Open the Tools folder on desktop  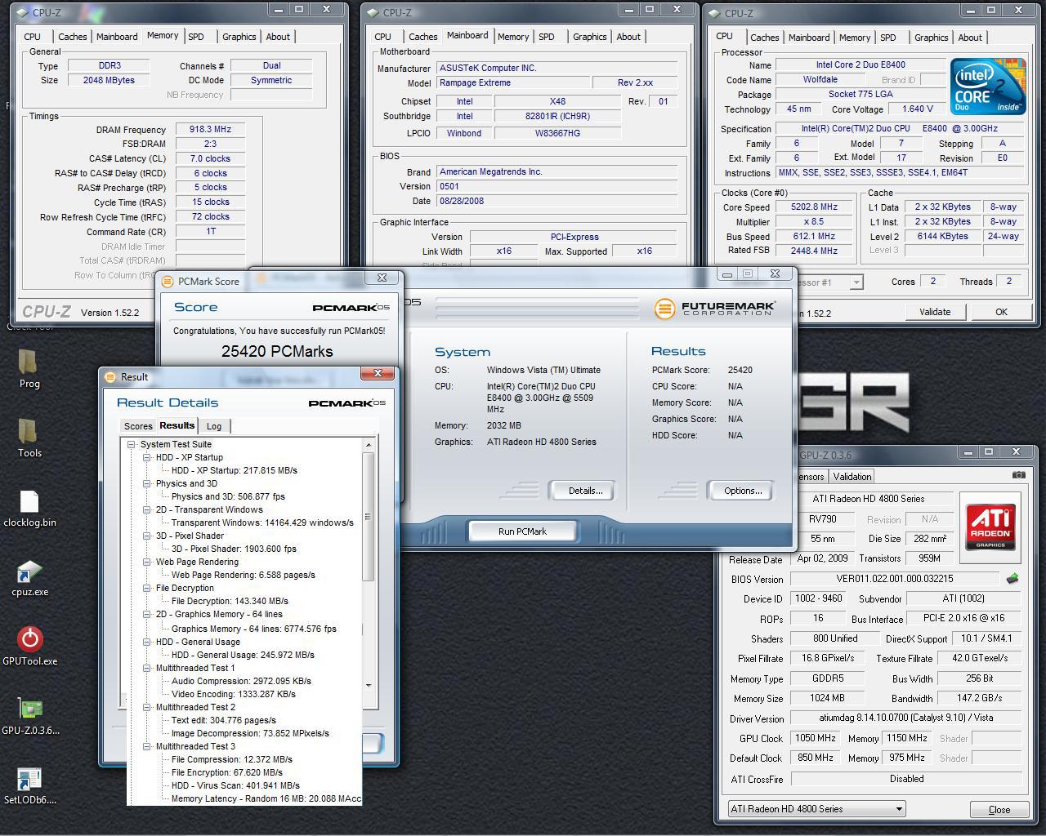click(29, 438)
